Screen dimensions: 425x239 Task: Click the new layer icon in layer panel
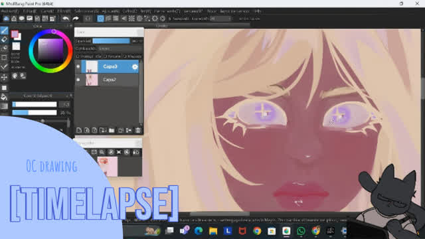tap(79, 130)
